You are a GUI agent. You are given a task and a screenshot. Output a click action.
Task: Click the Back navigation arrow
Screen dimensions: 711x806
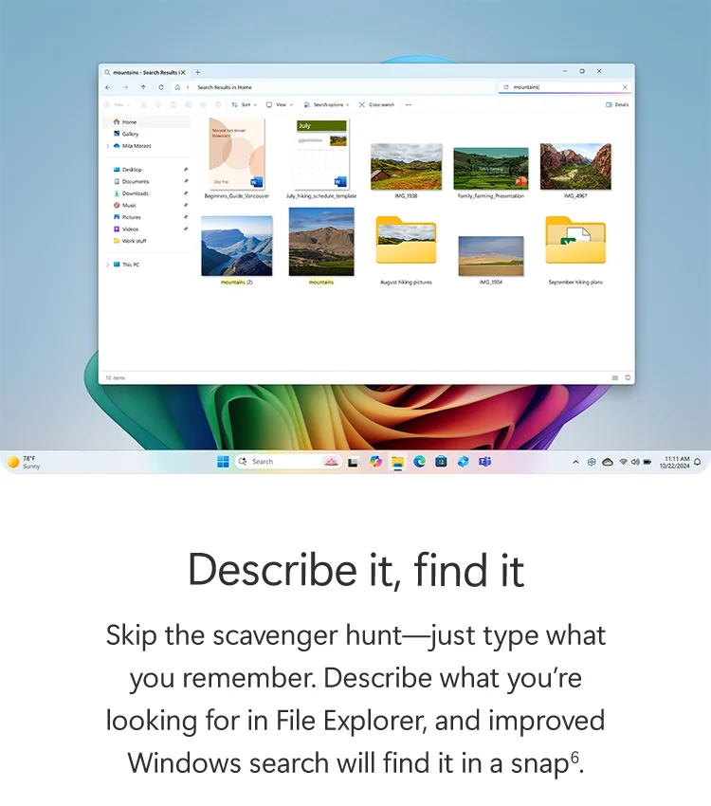click(x=108, y=87)
